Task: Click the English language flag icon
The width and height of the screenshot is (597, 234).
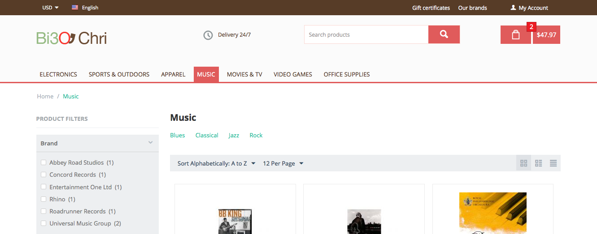Action: (x=75, y=8)
